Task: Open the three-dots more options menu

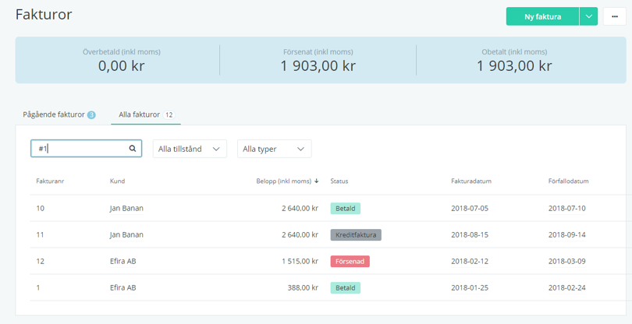Action: coord(614,16)
